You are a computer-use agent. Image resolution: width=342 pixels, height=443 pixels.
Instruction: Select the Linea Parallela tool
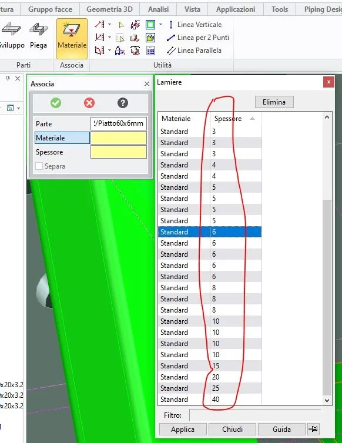pos(194,51)
